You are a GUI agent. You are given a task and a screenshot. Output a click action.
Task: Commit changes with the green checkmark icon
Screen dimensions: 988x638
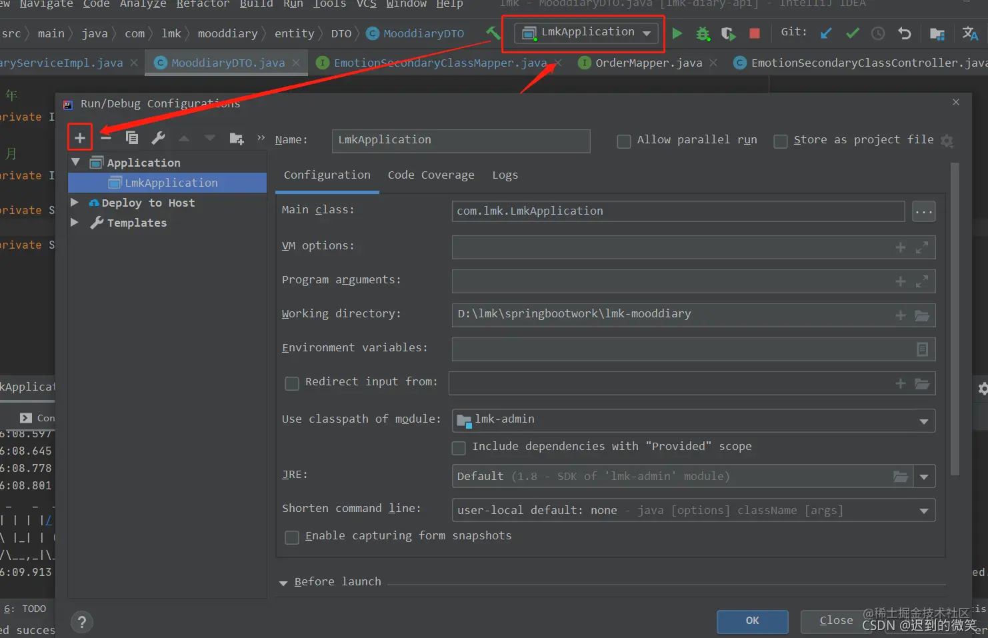point(852,33)
